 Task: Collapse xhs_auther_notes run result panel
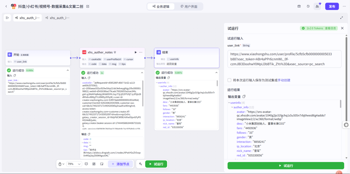pyautogui.click(x=142, y=73)
